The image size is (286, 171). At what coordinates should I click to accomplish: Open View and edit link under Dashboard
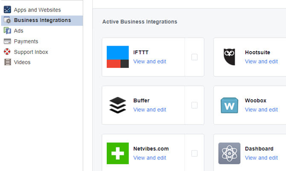(x=261, y=158)
